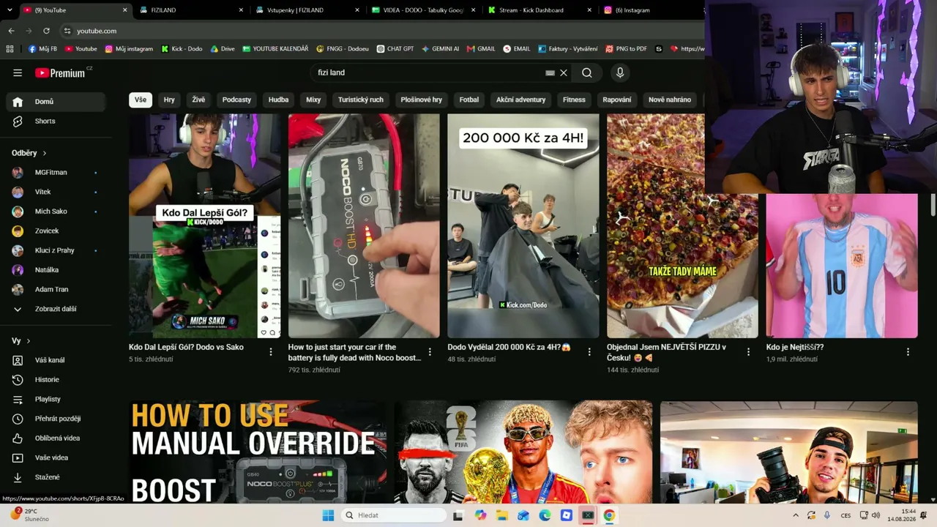
Task: Open options menu for Dodo Vydělal 200 000 Kč
Action: click(589, 352)
